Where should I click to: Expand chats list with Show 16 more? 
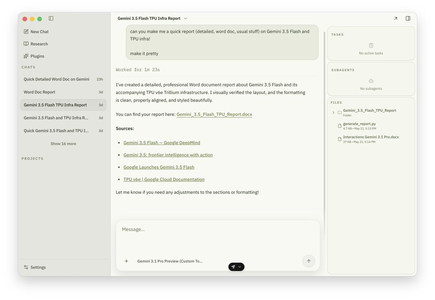(63, 144)
